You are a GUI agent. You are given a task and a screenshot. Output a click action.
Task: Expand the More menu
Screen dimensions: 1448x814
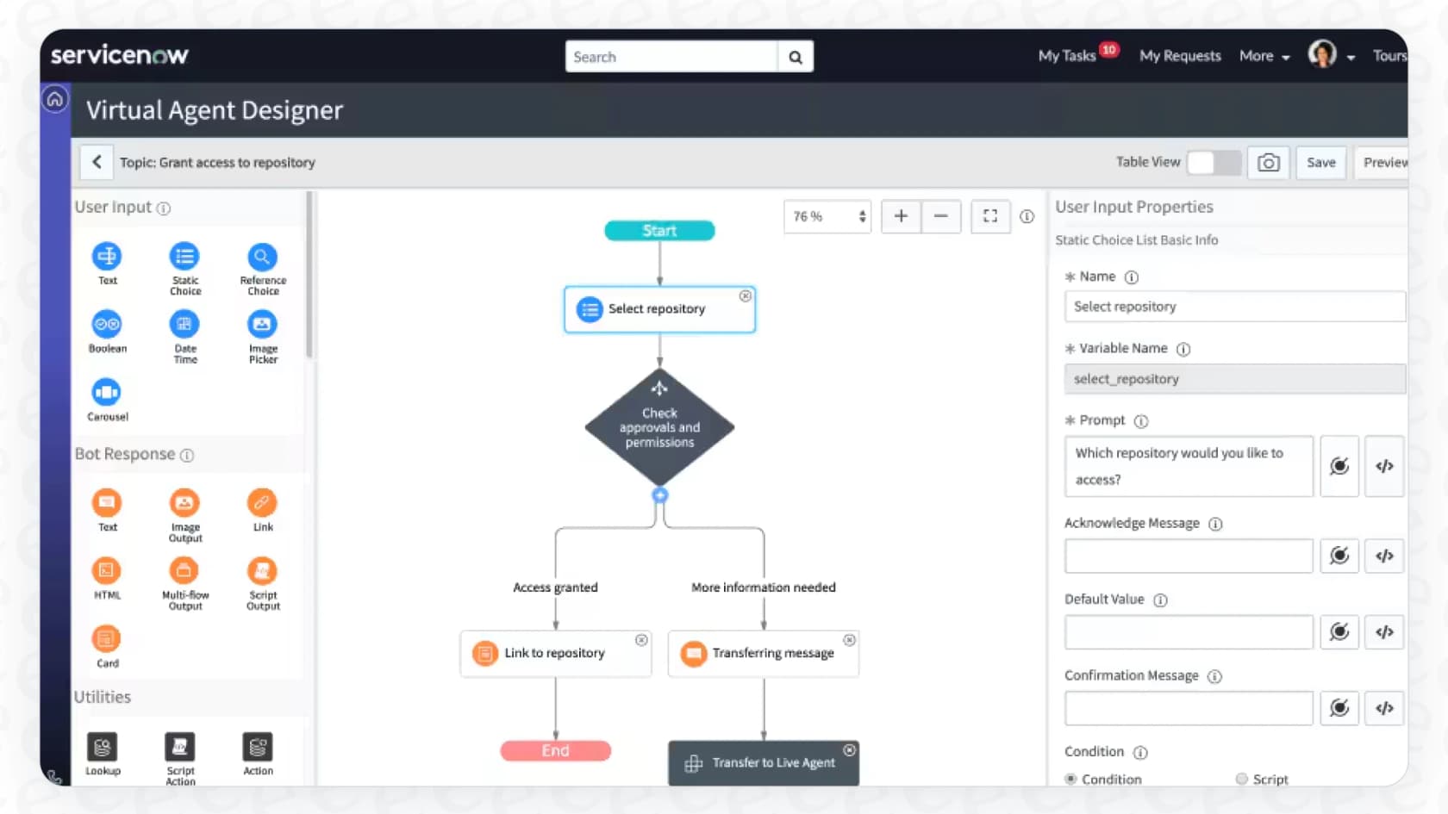pos(1264,56)
